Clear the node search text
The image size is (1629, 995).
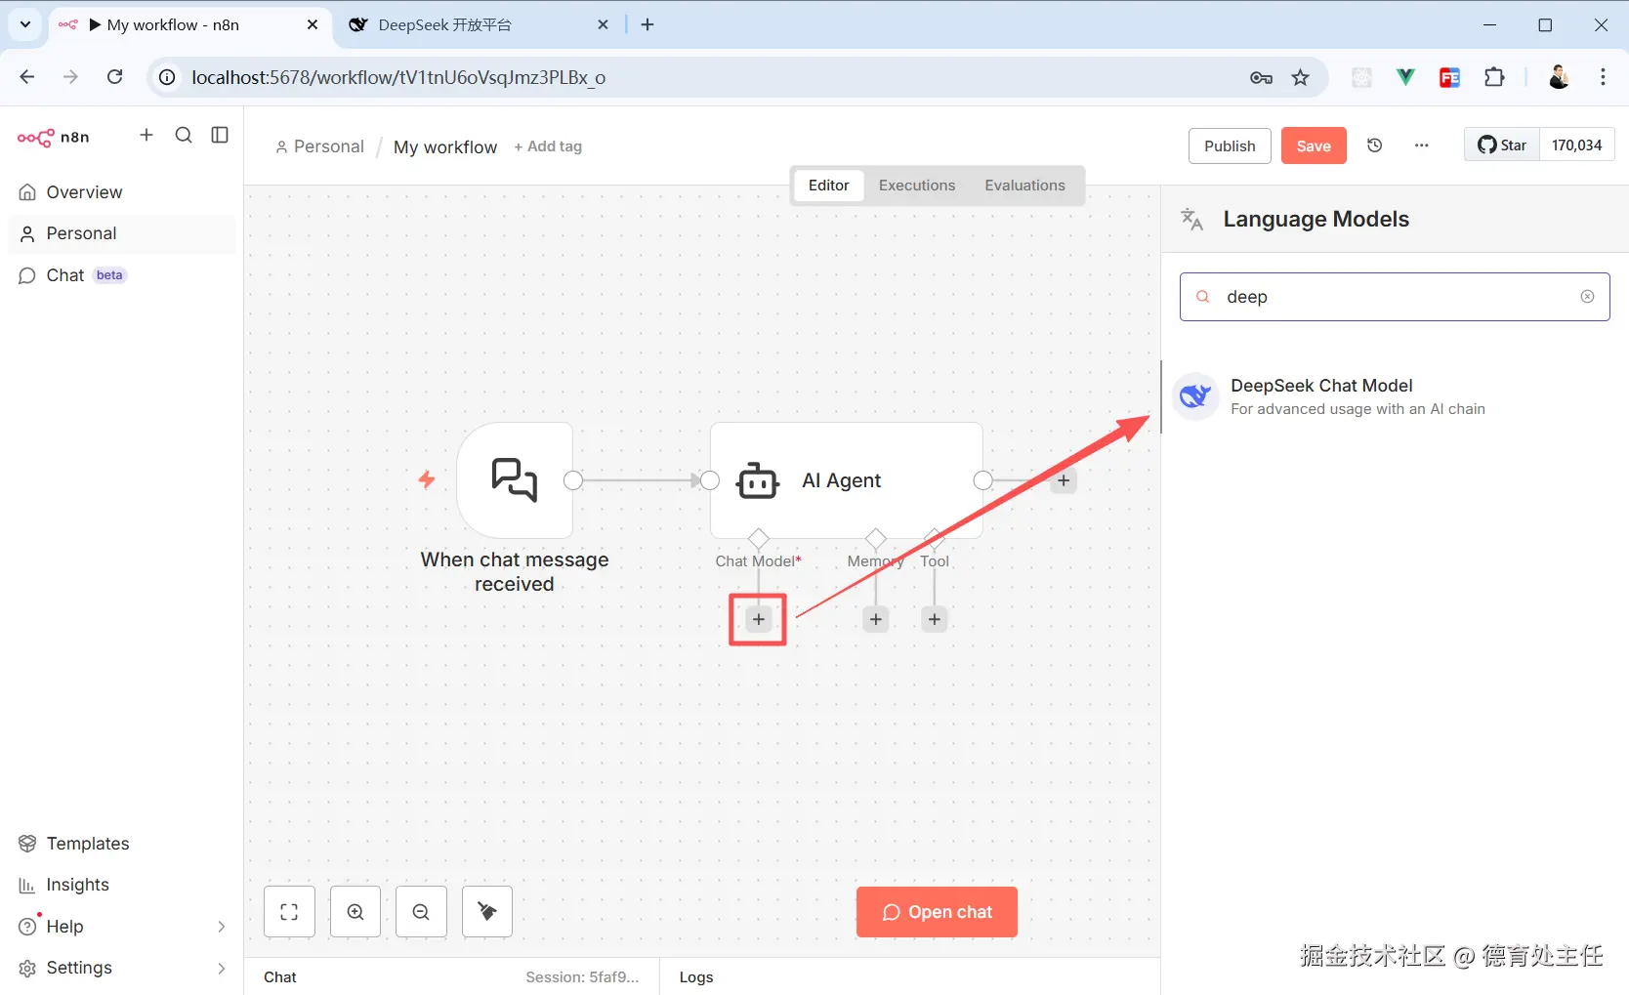[x=1587, y=297]
